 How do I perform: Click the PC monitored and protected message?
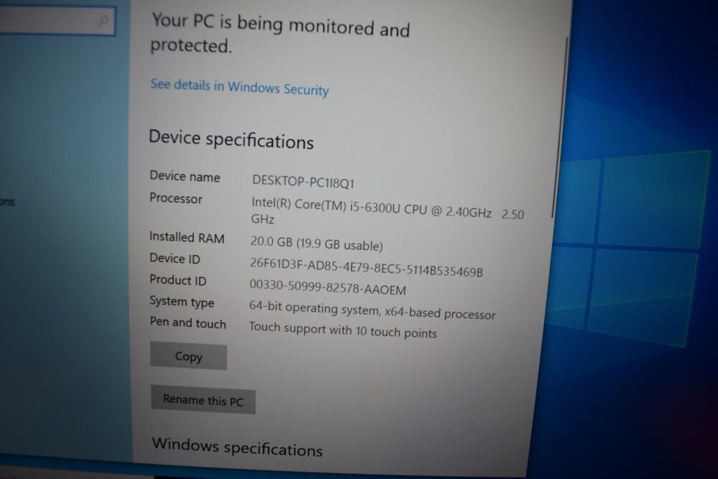pyautogui.click(x=280, y=34)
